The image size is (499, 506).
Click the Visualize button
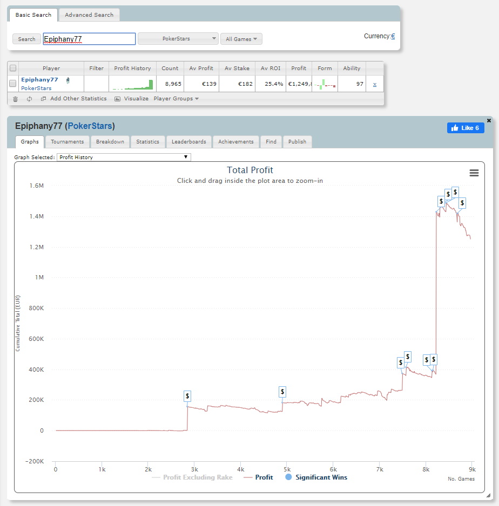click(x=132, y=99)
